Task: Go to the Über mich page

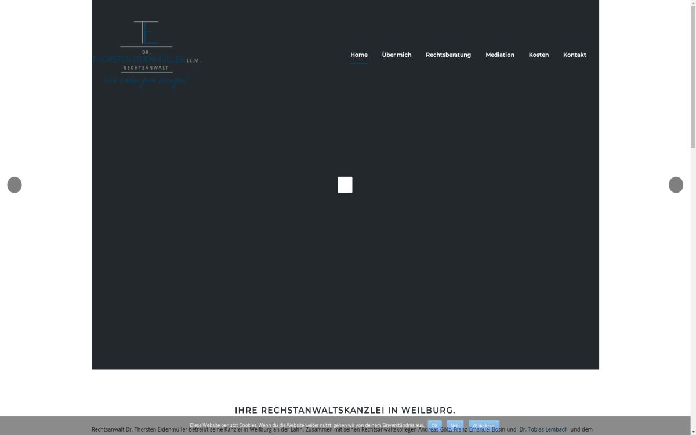Action: 396,55
